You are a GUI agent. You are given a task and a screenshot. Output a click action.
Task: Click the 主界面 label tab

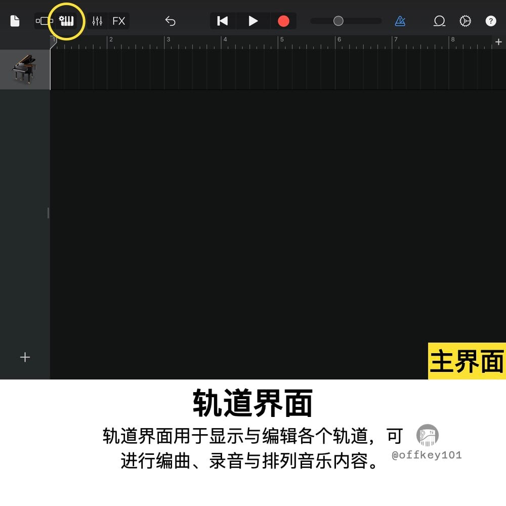pos(467,360)
